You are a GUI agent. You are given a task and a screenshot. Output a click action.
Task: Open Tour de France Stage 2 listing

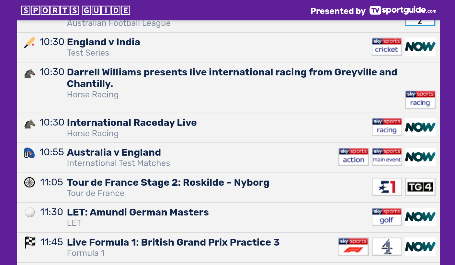click(168, 182)
